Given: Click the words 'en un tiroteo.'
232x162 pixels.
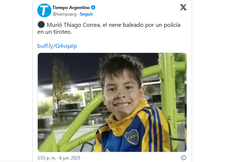Looking at the screenshot, I should pos(54,32).
